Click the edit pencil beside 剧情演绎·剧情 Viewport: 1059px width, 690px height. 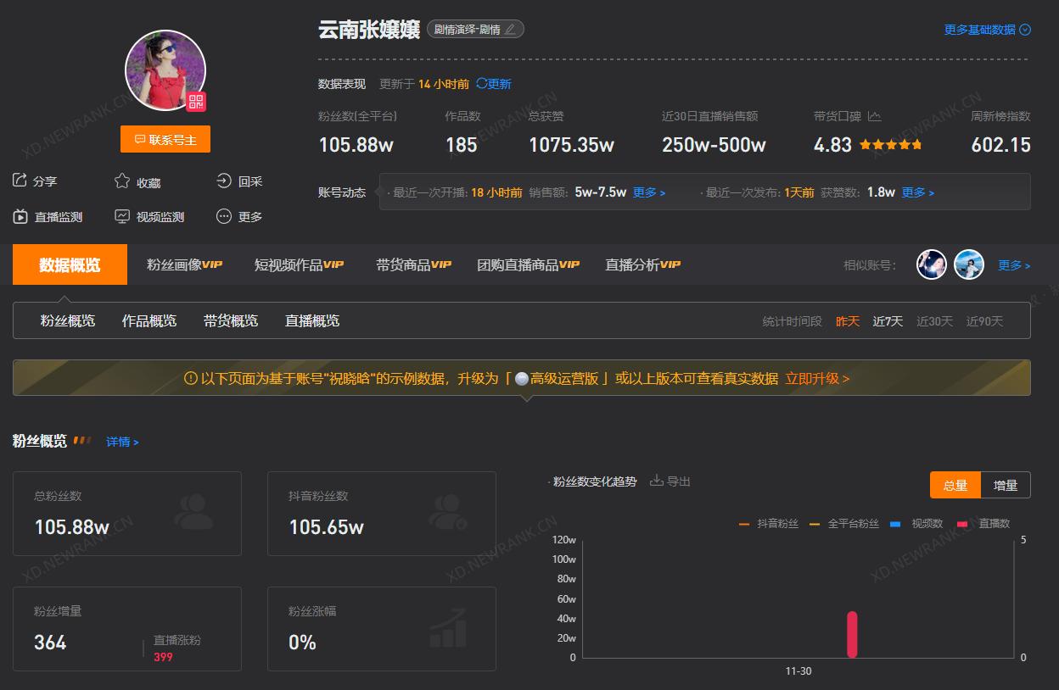(510, 28)
